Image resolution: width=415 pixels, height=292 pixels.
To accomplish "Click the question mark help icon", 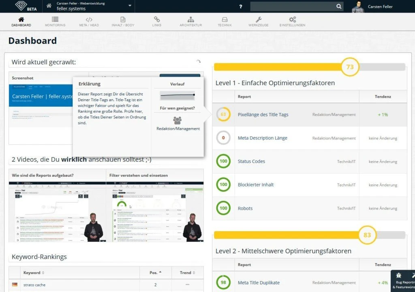I will tap(241, 6).
